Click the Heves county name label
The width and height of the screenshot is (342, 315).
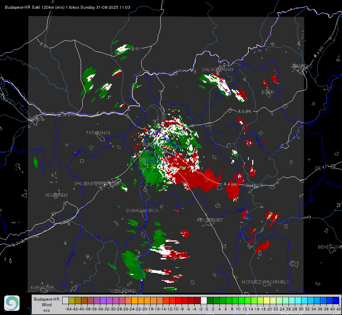(x=258, y=142)
